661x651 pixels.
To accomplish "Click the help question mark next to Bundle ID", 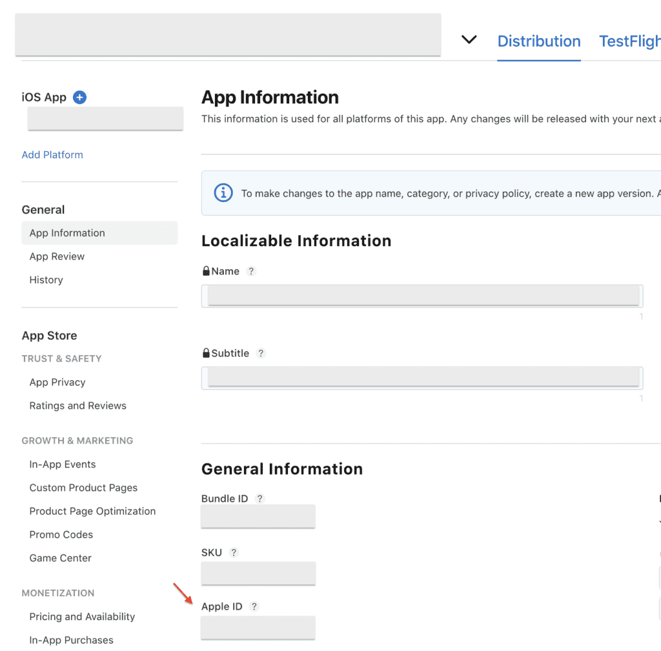I will [x=260, y=499].
